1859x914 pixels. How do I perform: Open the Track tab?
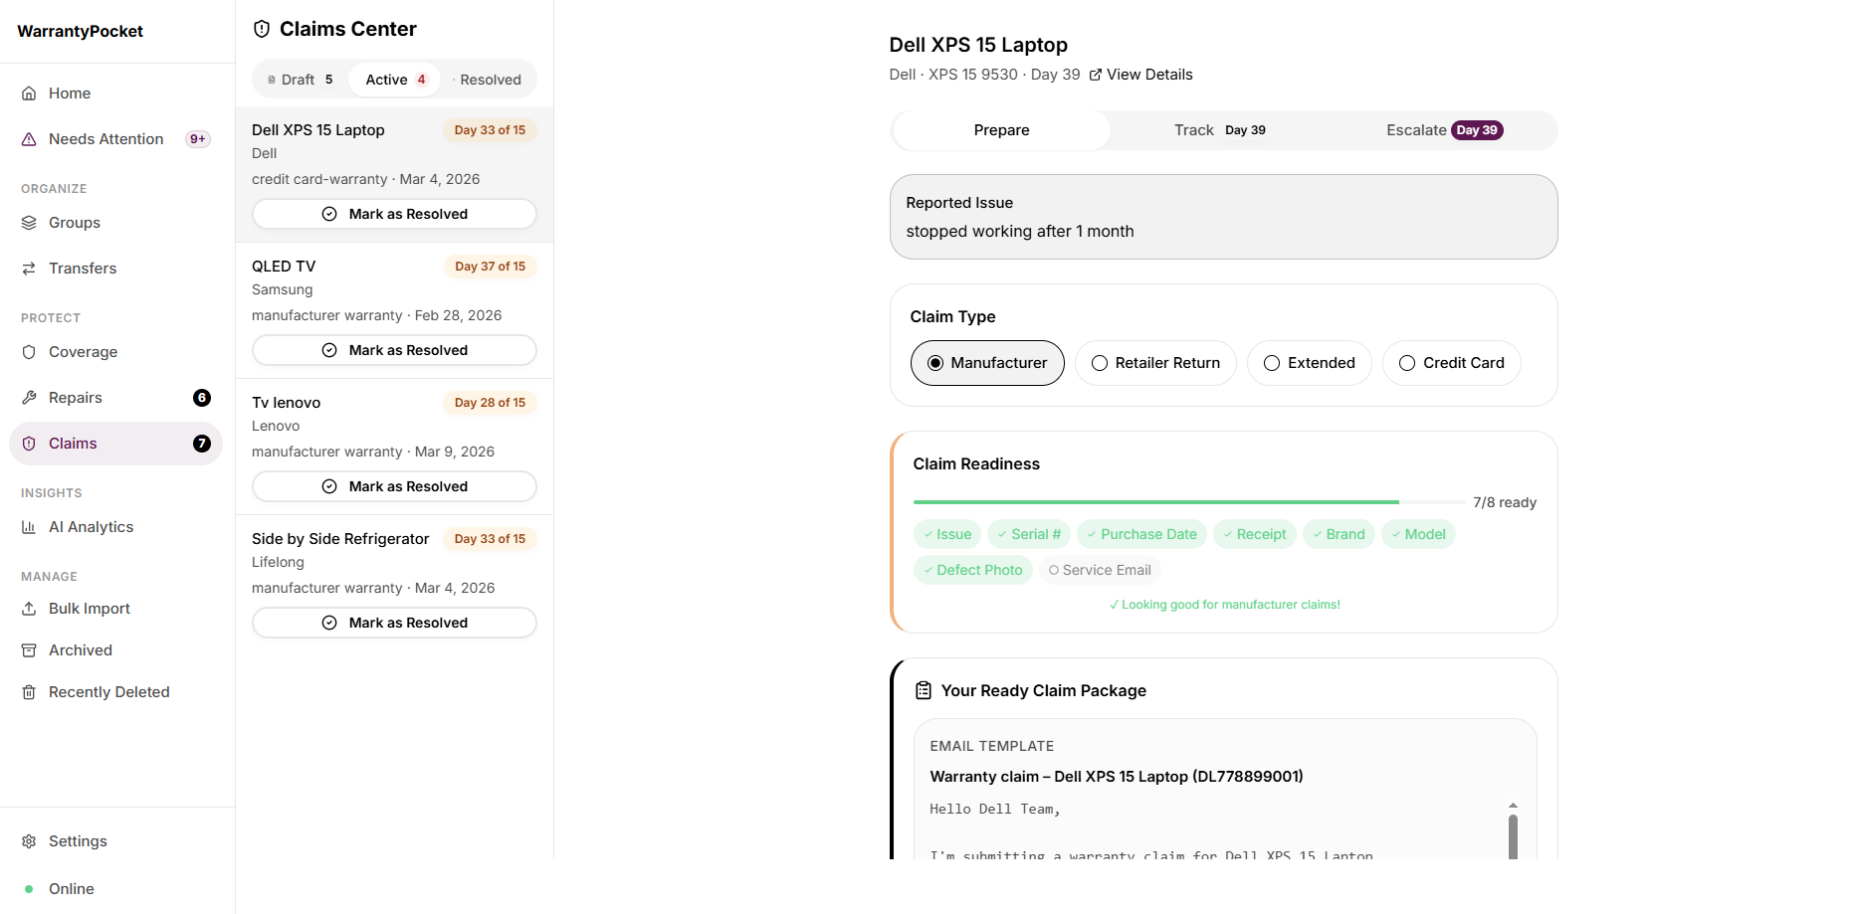click(x=1220, y=130)
